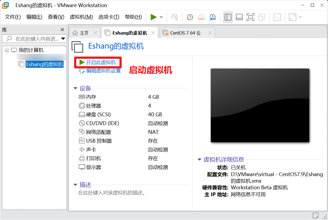Collapse the 我的计算机 tree node
Screen dimensions: 328x220
[x=7, y=50]
